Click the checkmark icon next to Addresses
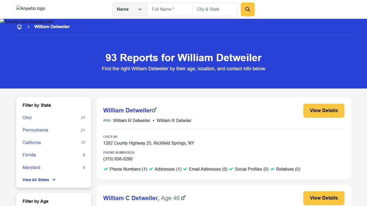This screenshot has height=206, width=367. tap(151, 169)
